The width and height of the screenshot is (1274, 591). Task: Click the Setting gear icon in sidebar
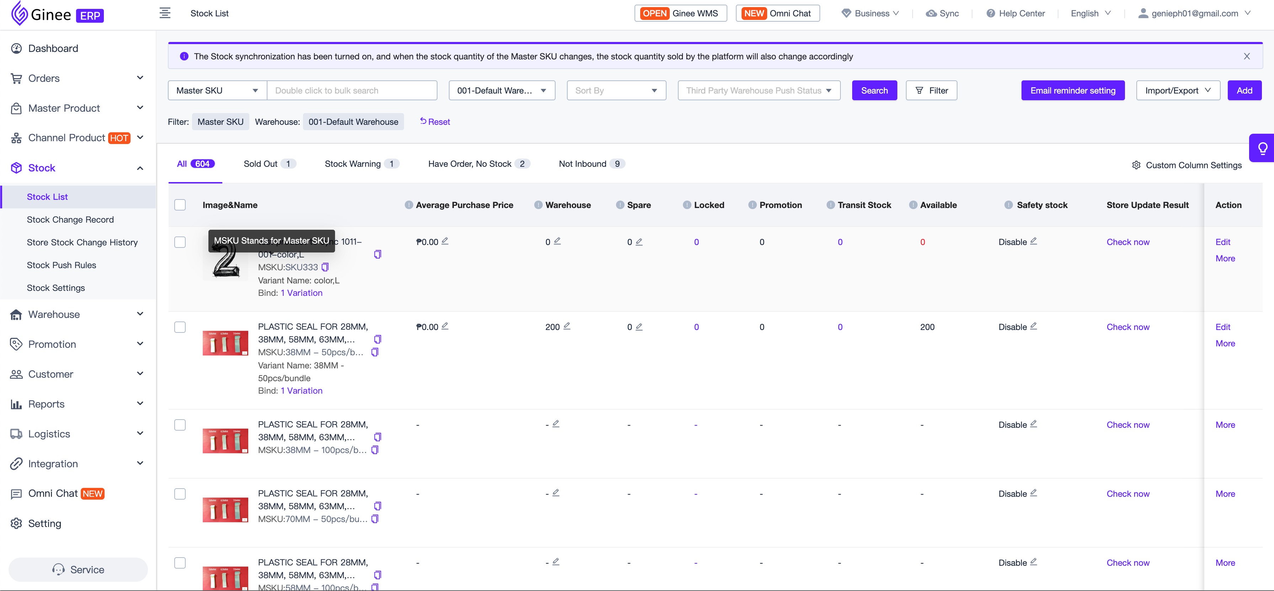tap(16, 523)
